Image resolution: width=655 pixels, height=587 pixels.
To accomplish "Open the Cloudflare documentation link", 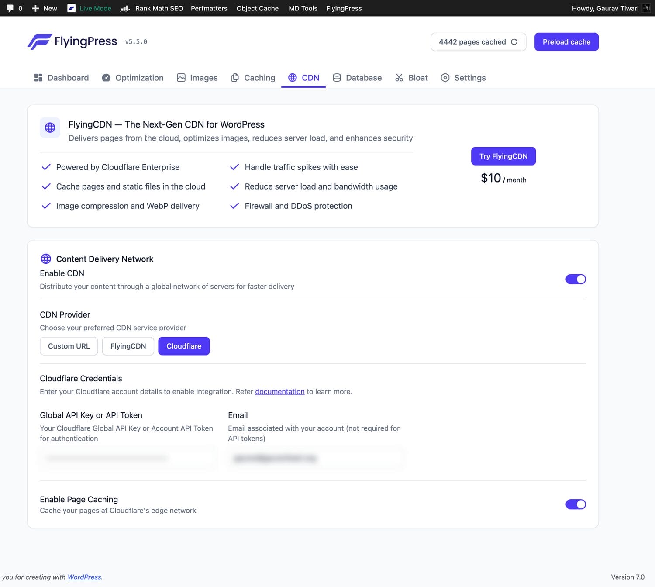I will [280, 392].
